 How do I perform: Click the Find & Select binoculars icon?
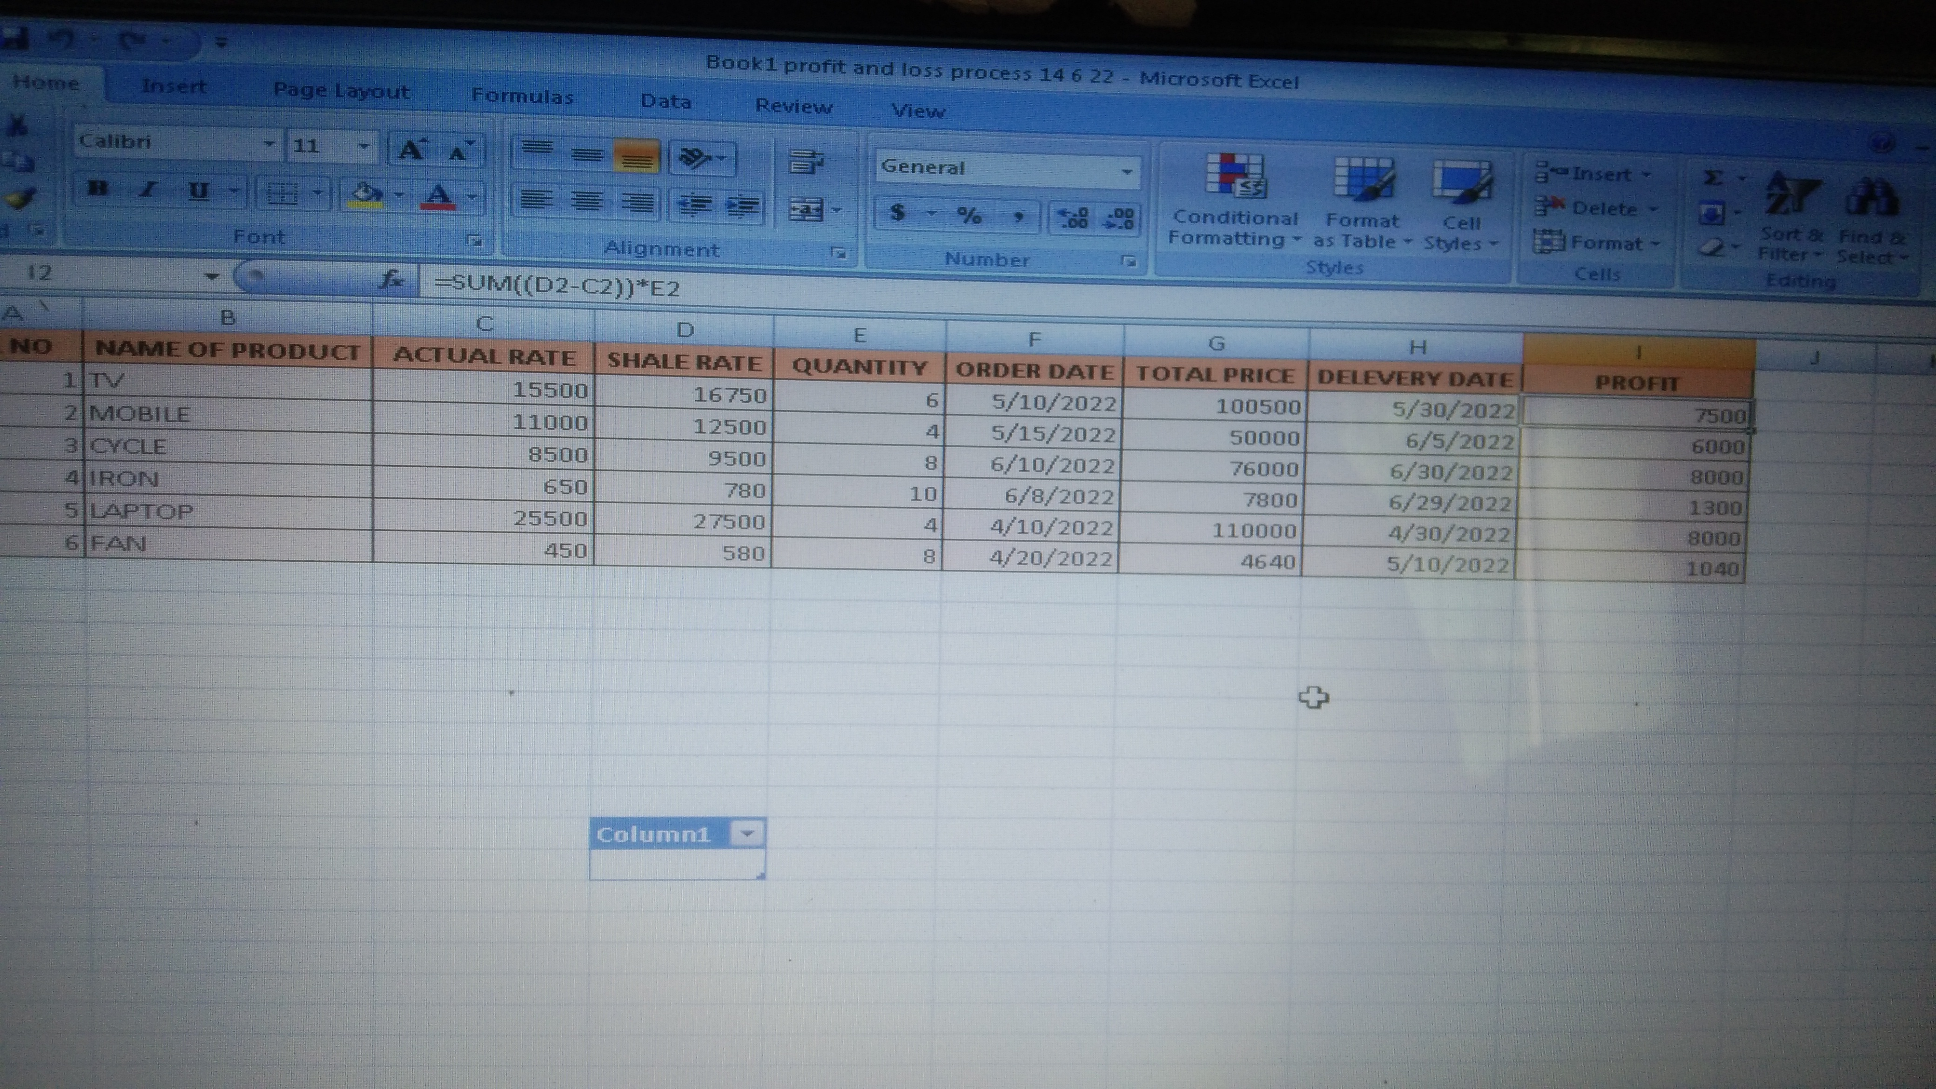(1871, 198)
